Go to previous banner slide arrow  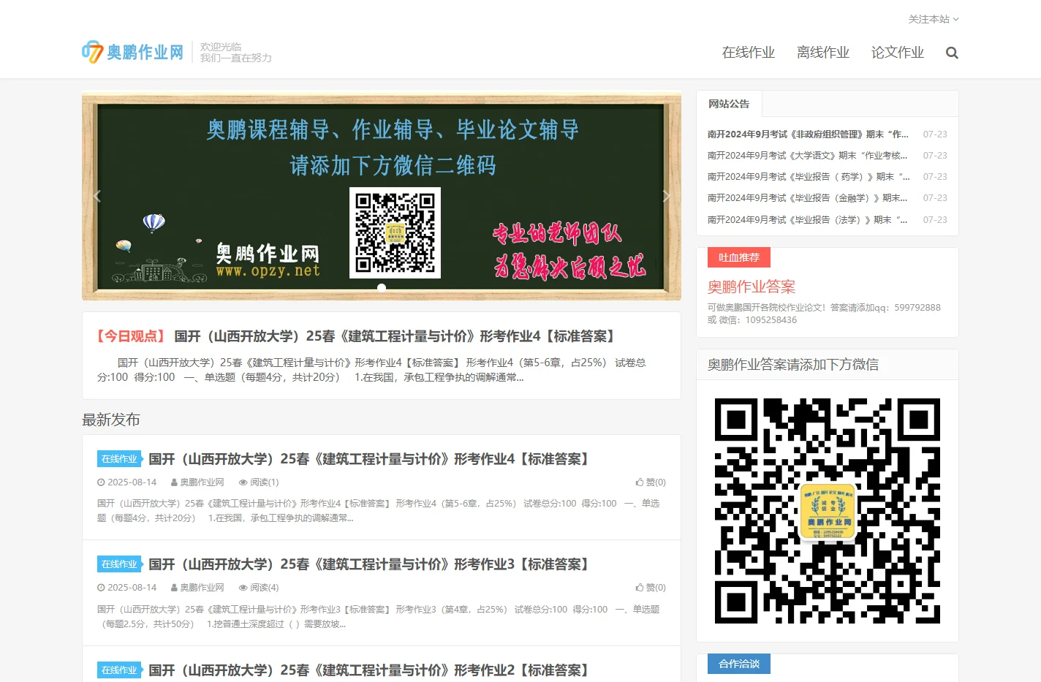point(97,195)
